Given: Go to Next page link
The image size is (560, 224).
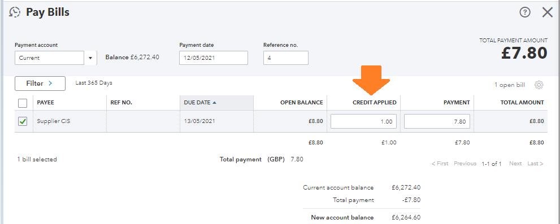Looking at the screenshot, I should point(515,164).
